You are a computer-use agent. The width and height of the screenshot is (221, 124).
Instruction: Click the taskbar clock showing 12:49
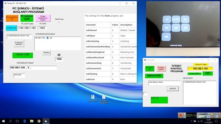click(x=208, y=121)
